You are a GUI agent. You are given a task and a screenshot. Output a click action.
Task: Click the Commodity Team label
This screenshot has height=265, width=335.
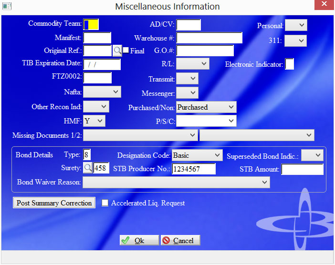pos(55,23)
